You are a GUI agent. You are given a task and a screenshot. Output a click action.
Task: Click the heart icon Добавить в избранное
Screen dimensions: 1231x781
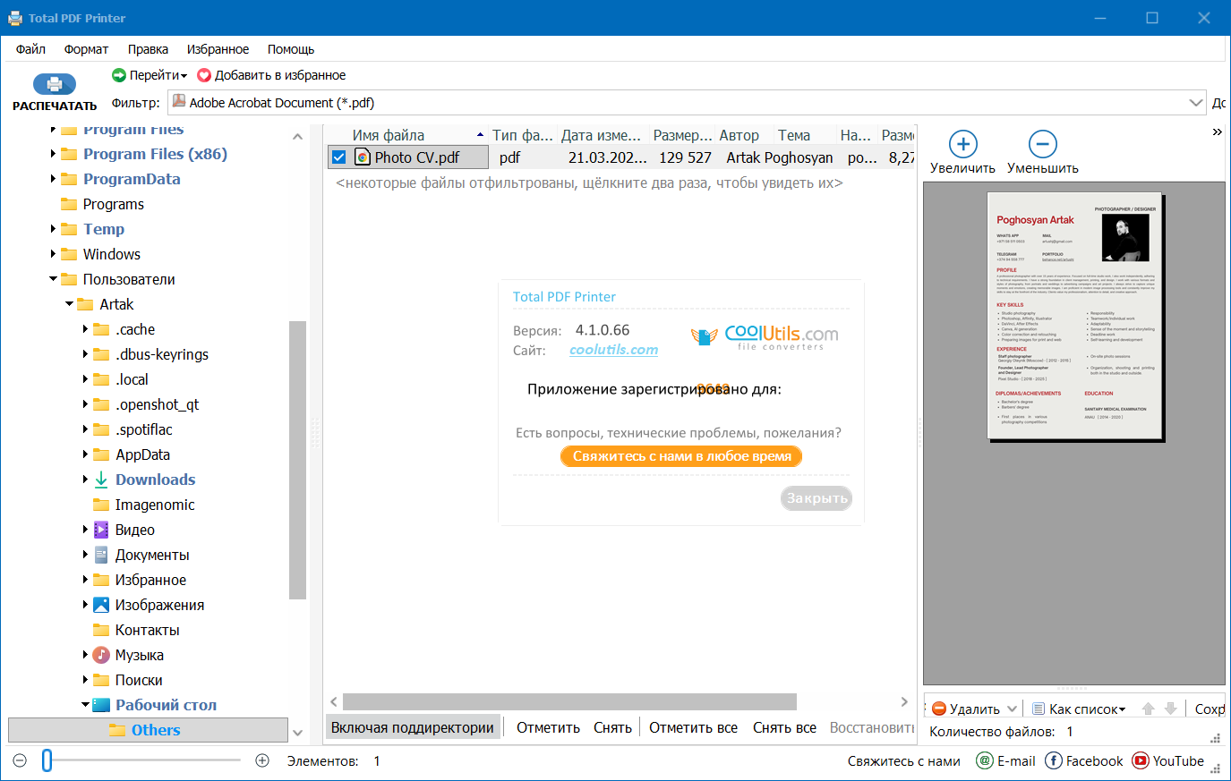click(204, 75)
